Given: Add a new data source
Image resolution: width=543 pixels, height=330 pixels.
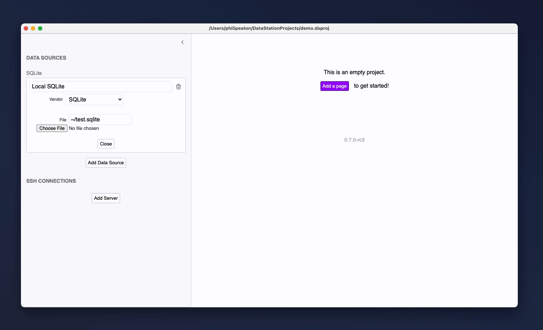Looking at the screenshot, I should coord(106,163).
